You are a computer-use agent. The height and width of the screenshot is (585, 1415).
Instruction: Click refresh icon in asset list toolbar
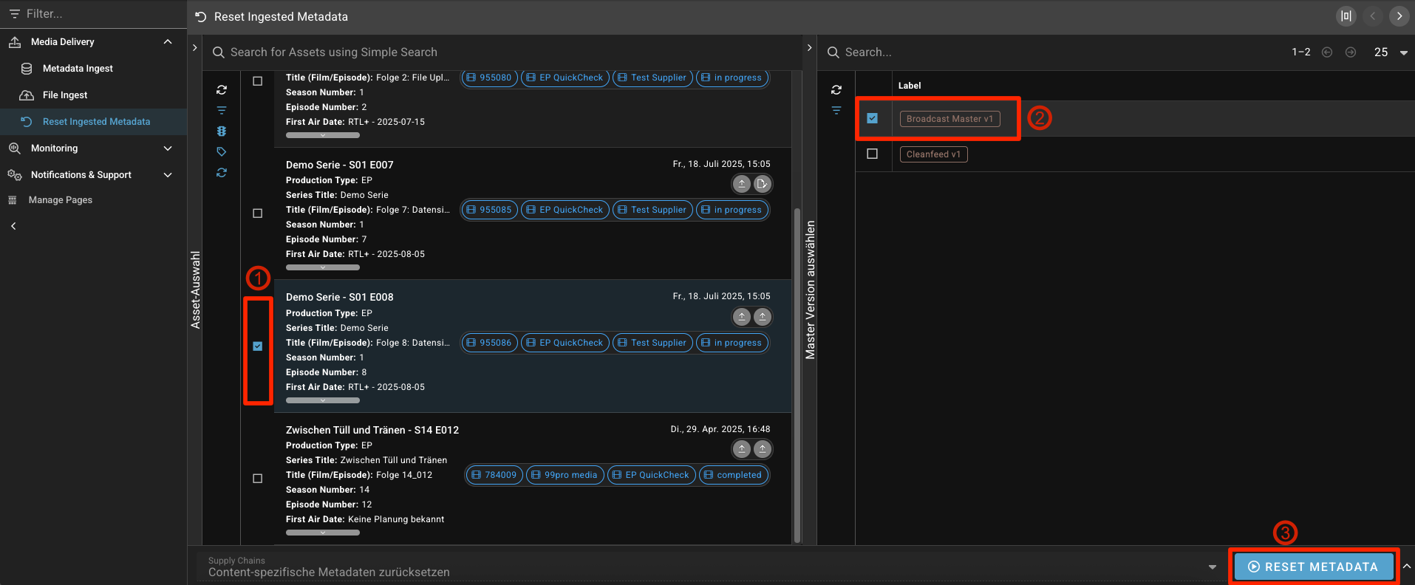(x=222, y=90)
